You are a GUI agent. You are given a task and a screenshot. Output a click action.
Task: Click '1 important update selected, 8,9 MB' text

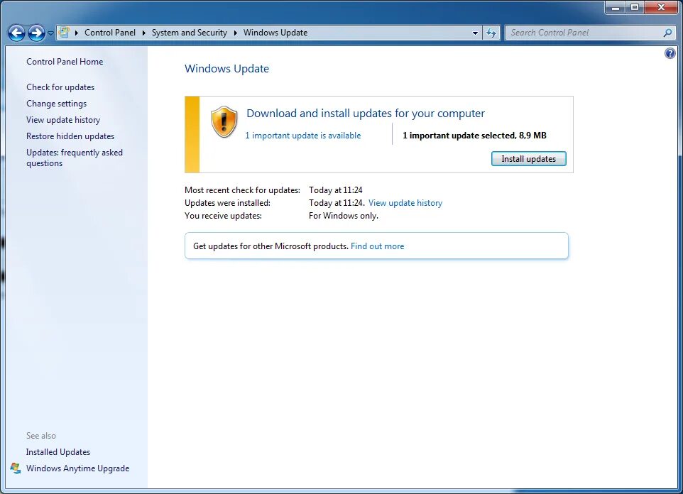click(474, 136)
